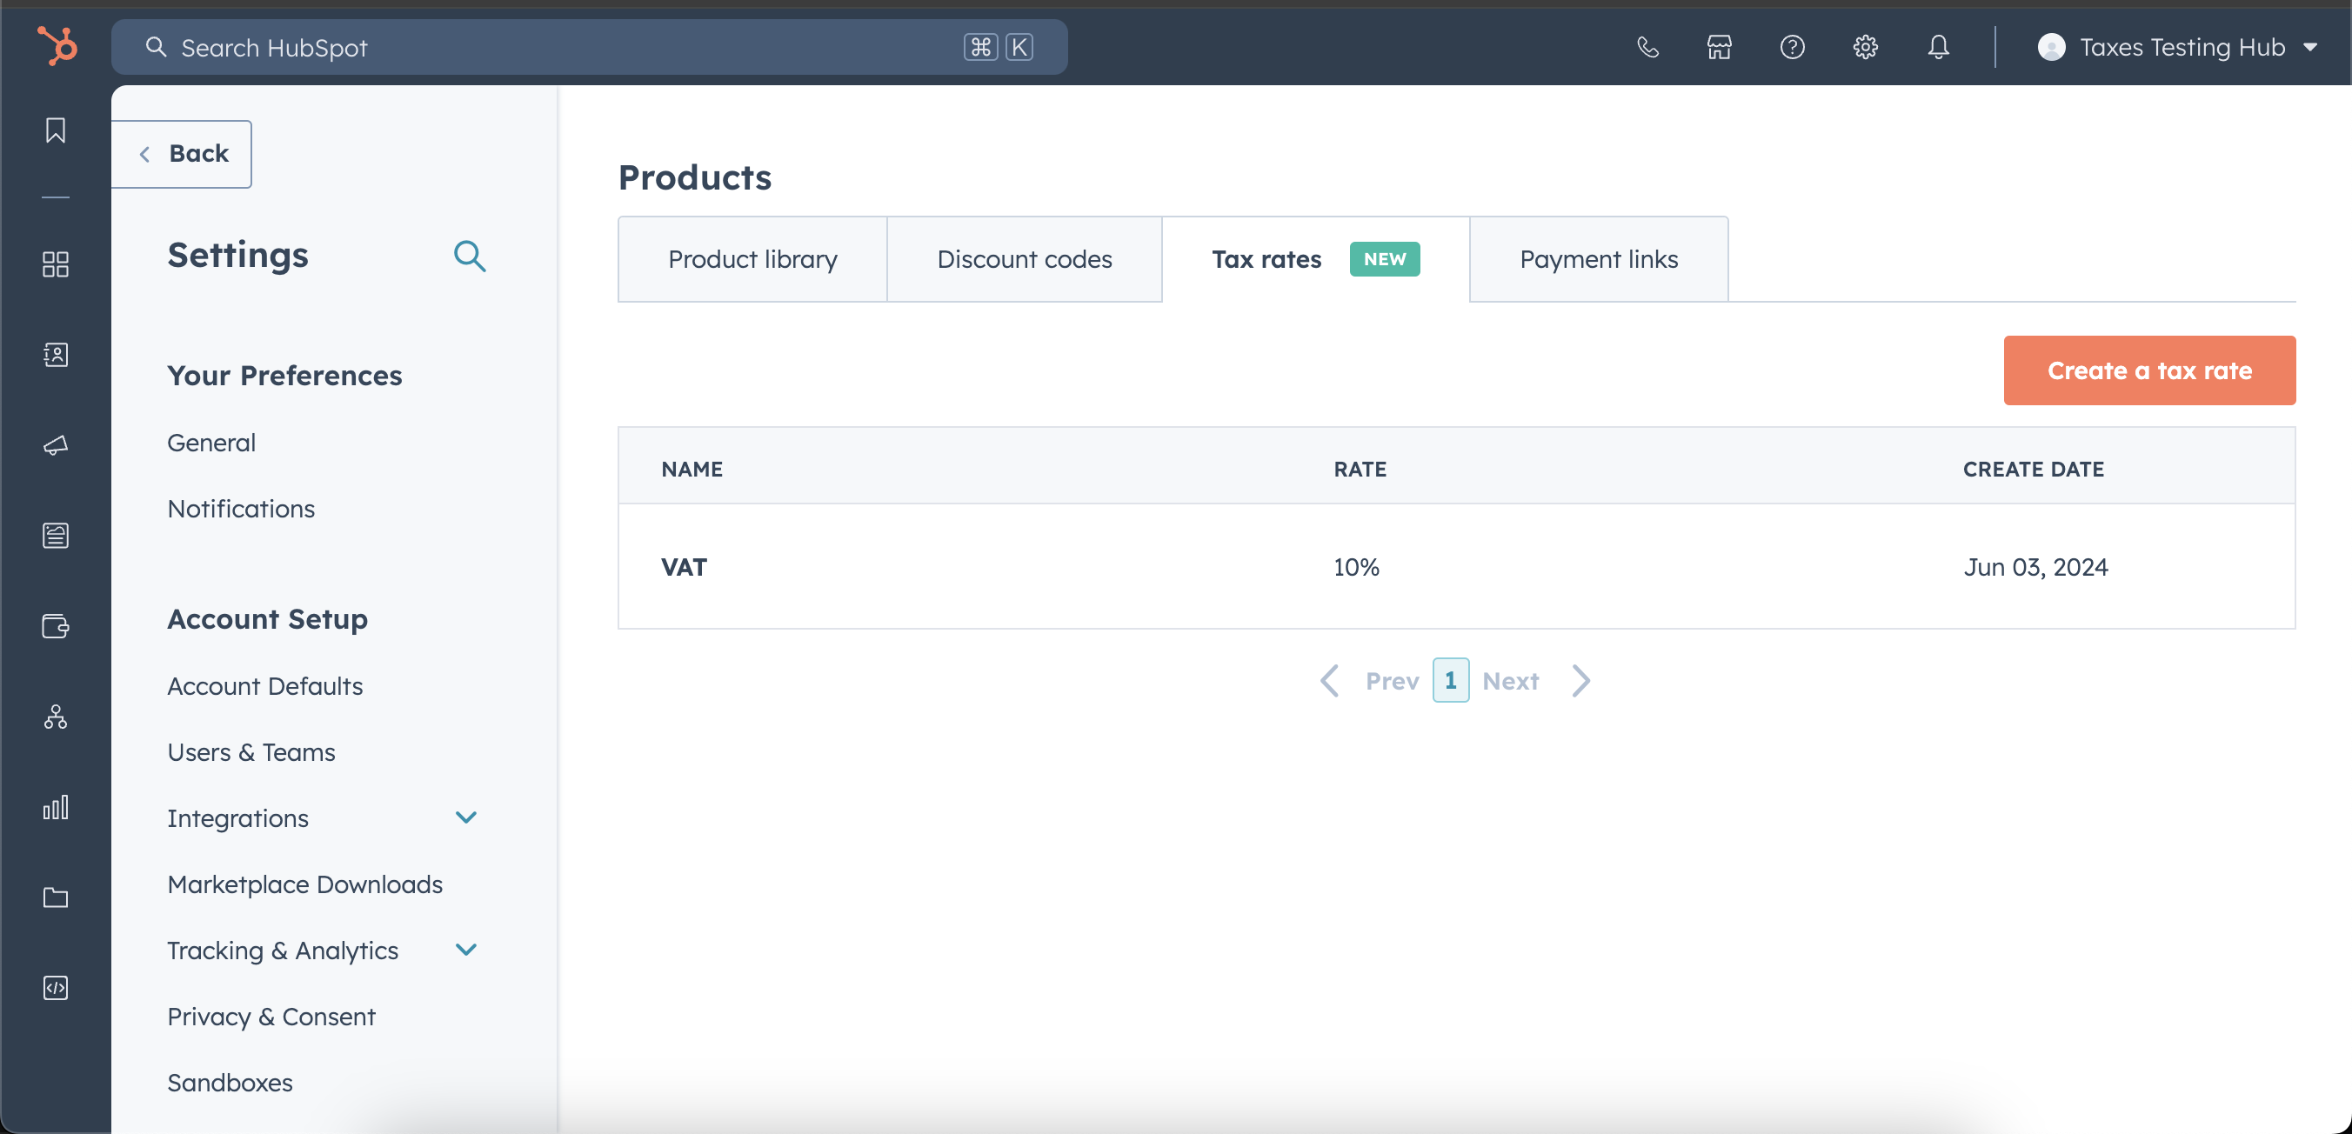
Task: Open the bookmarks icon in sidebar
Action: pos(56,130)
